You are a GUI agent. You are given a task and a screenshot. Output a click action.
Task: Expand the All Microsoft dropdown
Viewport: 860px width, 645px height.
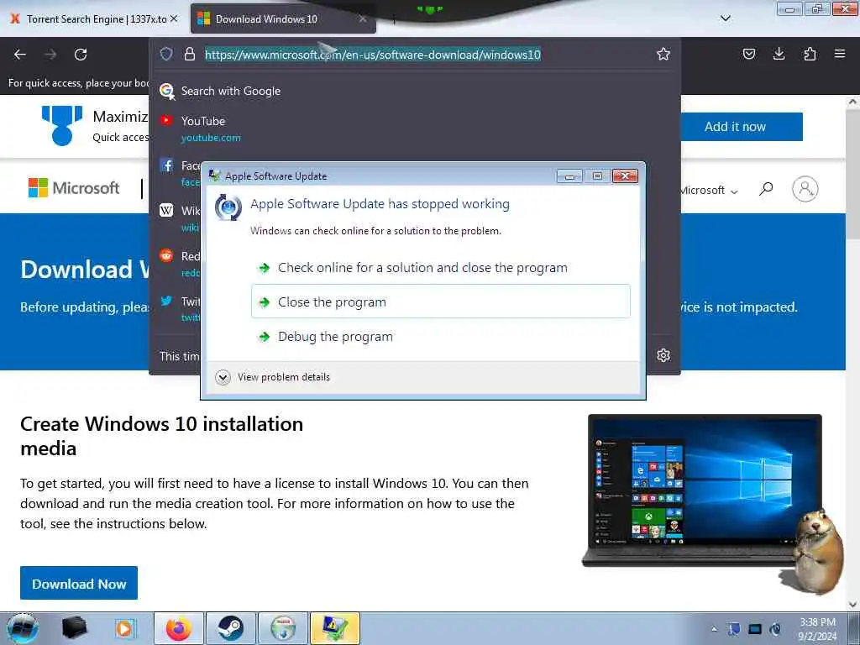coord(709,191)
